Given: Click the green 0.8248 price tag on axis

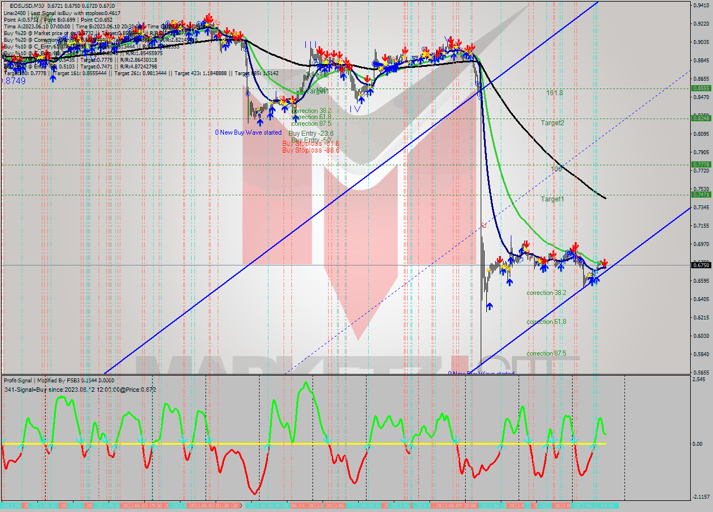Looking at the screenshot, I should click(x=700, y=118).
